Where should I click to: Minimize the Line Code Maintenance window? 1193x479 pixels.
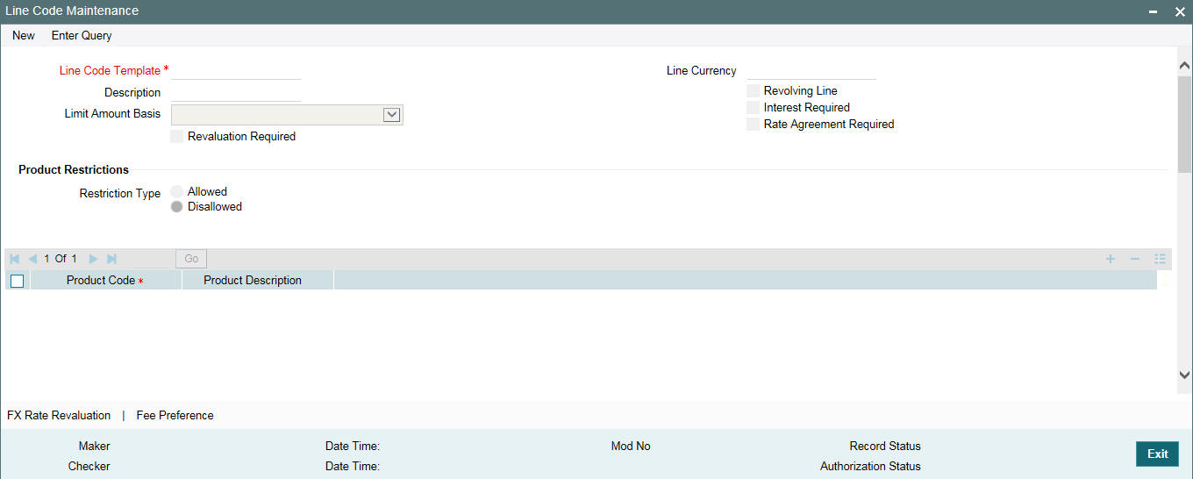click(x=1152, y=11)
